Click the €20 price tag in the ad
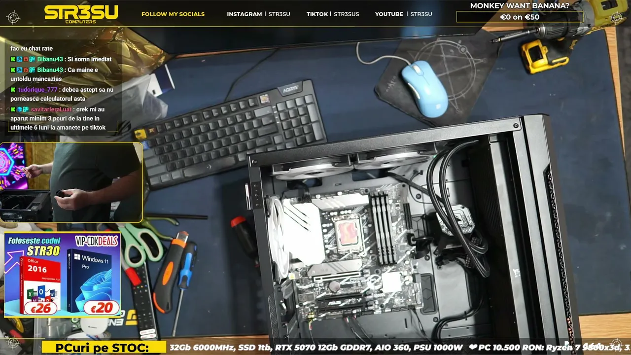 tap(102, 309)
